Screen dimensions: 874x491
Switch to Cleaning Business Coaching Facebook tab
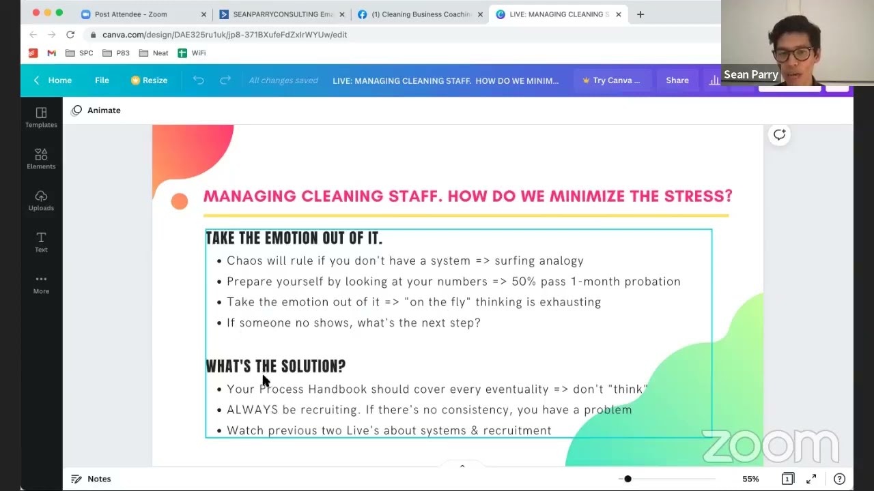click(x=420, y=14)
